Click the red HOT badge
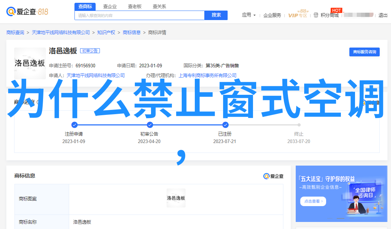 [336, 11]
